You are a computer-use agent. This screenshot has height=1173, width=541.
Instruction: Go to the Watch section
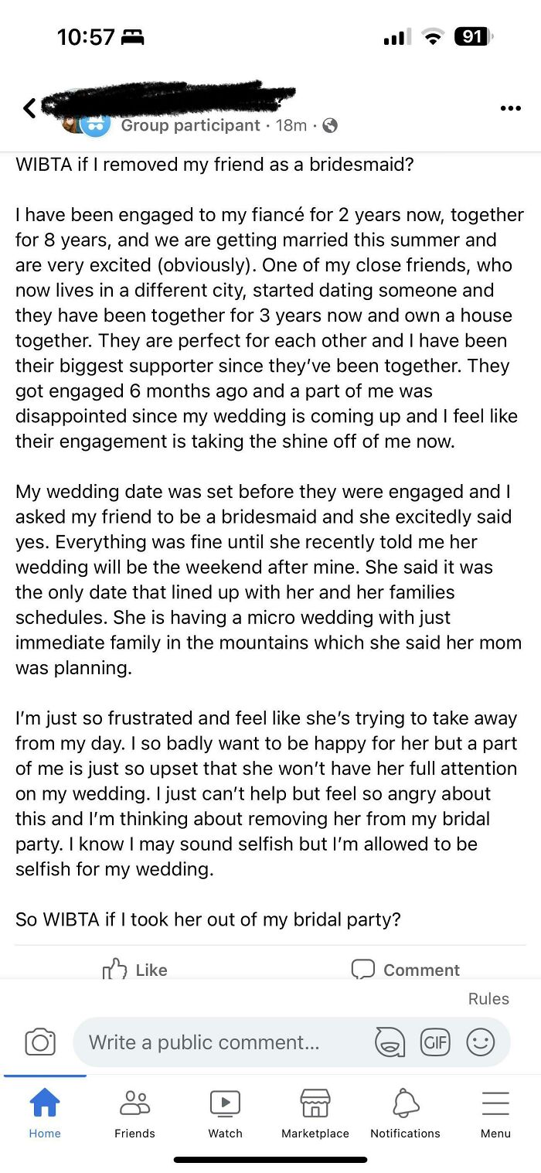pos(225,1113)
